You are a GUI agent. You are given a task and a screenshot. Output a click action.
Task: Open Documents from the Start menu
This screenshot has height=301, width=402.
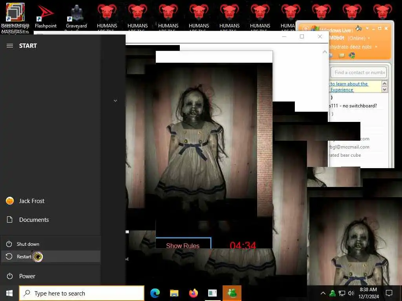click(x=50, y=219)
